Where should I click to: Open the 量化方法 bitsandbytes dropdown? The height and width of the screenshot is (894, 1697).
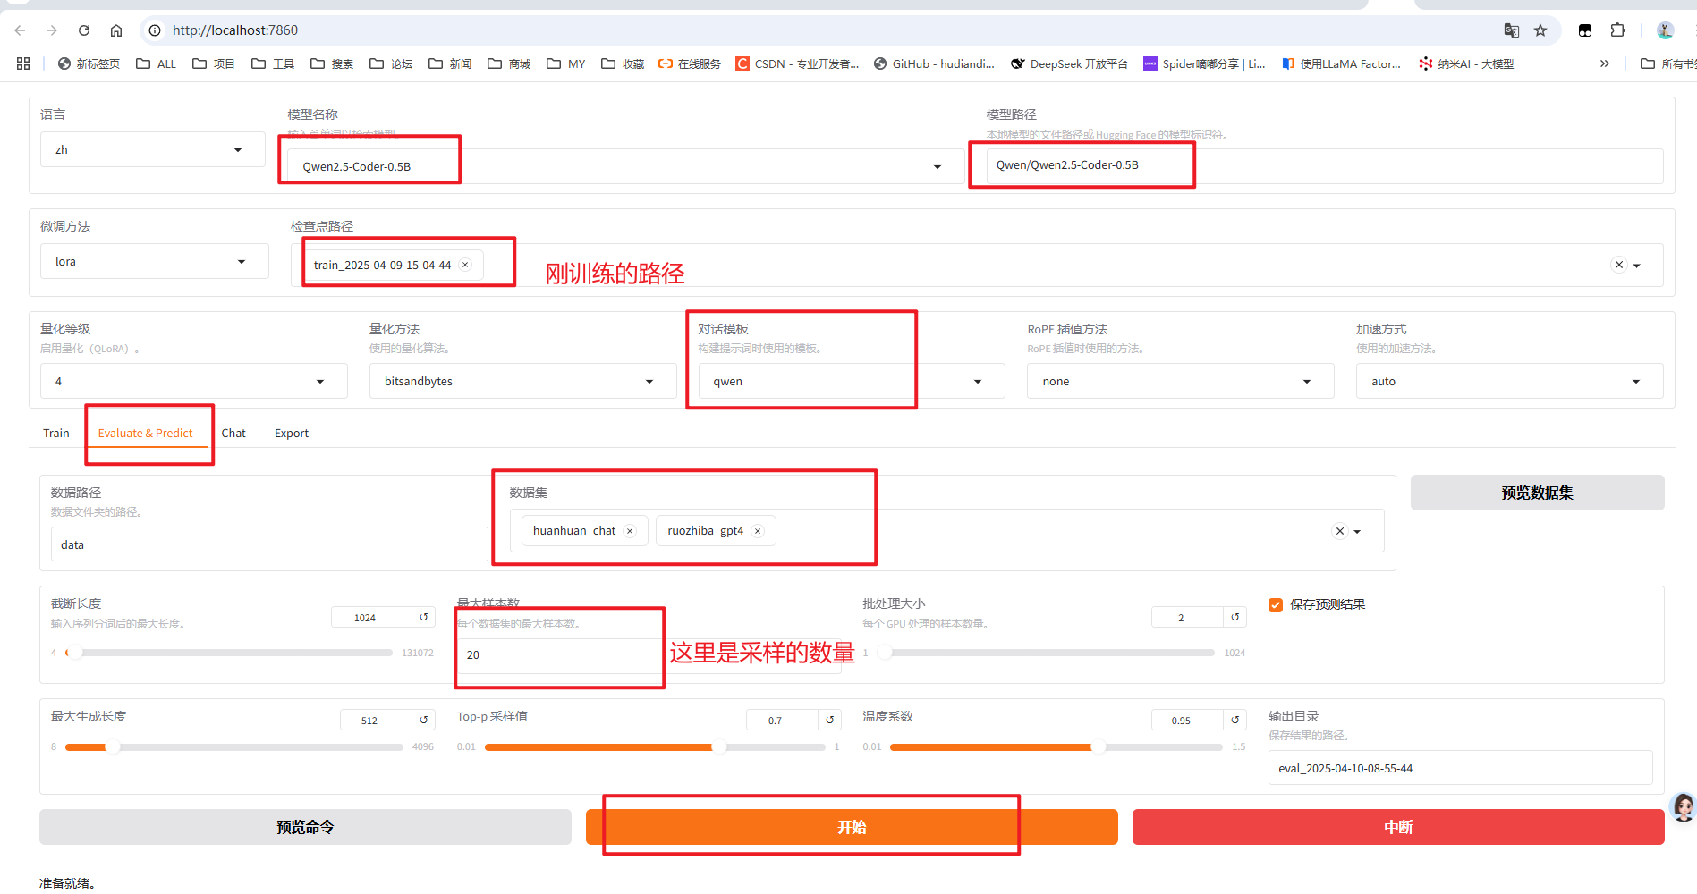(x=523, y=381)
